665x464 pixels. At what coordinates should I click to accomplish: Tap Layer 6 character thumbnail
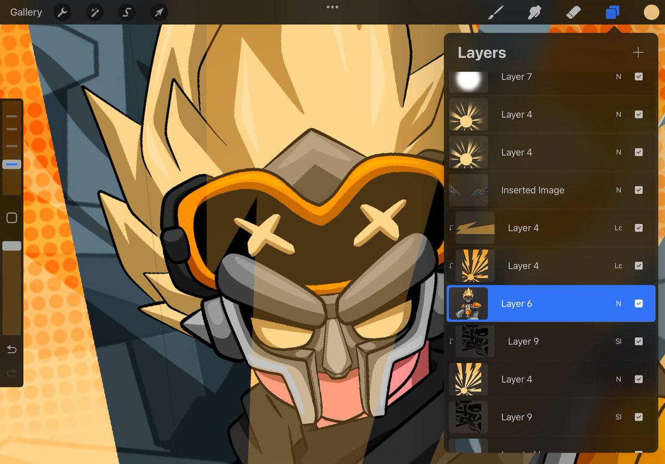click(x=468, y=303)
